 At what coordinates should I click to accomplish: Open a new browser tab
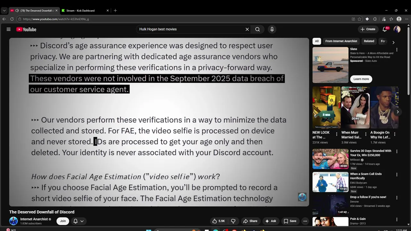[115, 11]
